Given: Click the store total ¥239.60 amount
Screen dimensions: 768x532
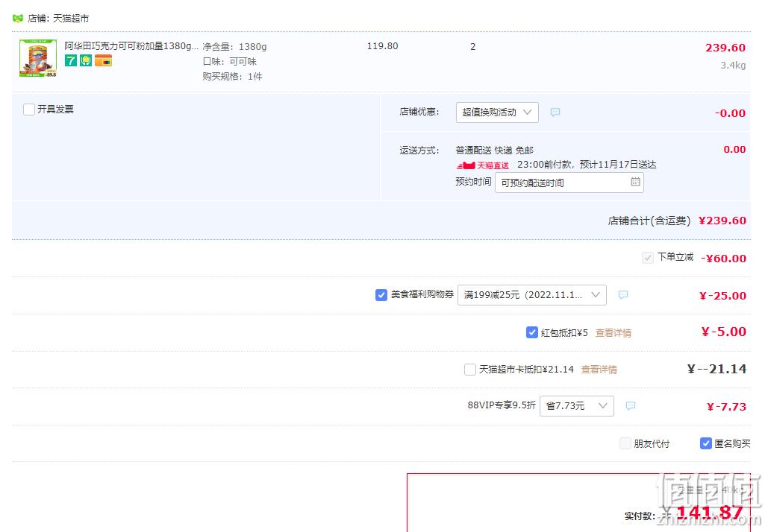Looking at the screenshot, I should pos(722,221).
